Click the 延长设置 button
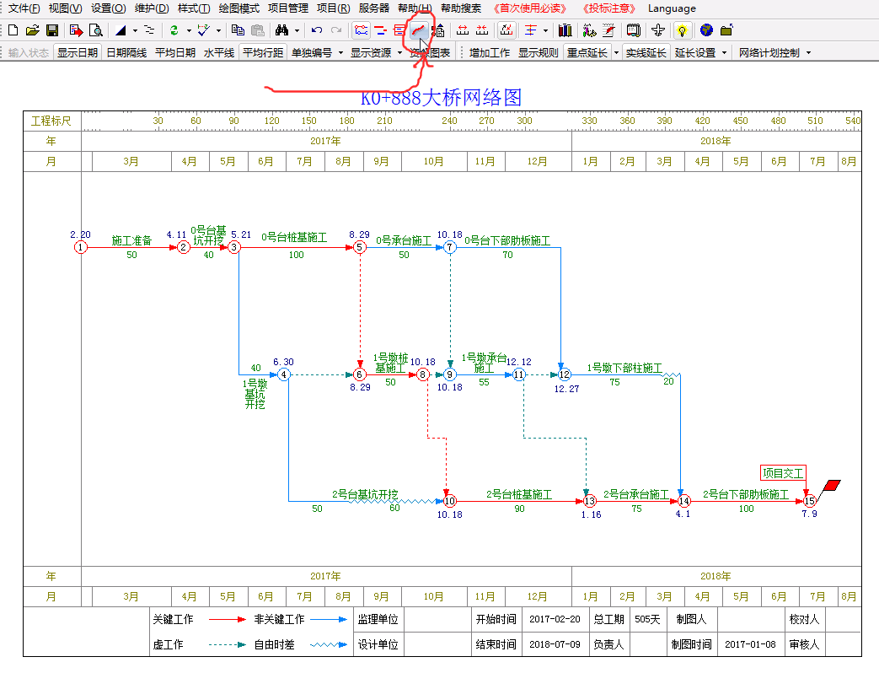Viewport: 879px width, 673px height. [695, 53]
